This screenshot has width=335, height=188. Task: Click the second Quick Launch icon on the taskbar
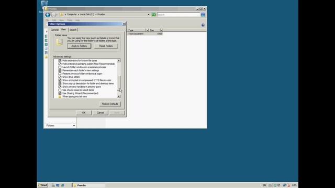point(58,185)
